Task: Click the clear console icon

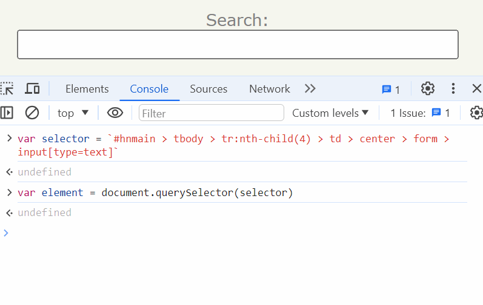Action: [x=32, y=113]
